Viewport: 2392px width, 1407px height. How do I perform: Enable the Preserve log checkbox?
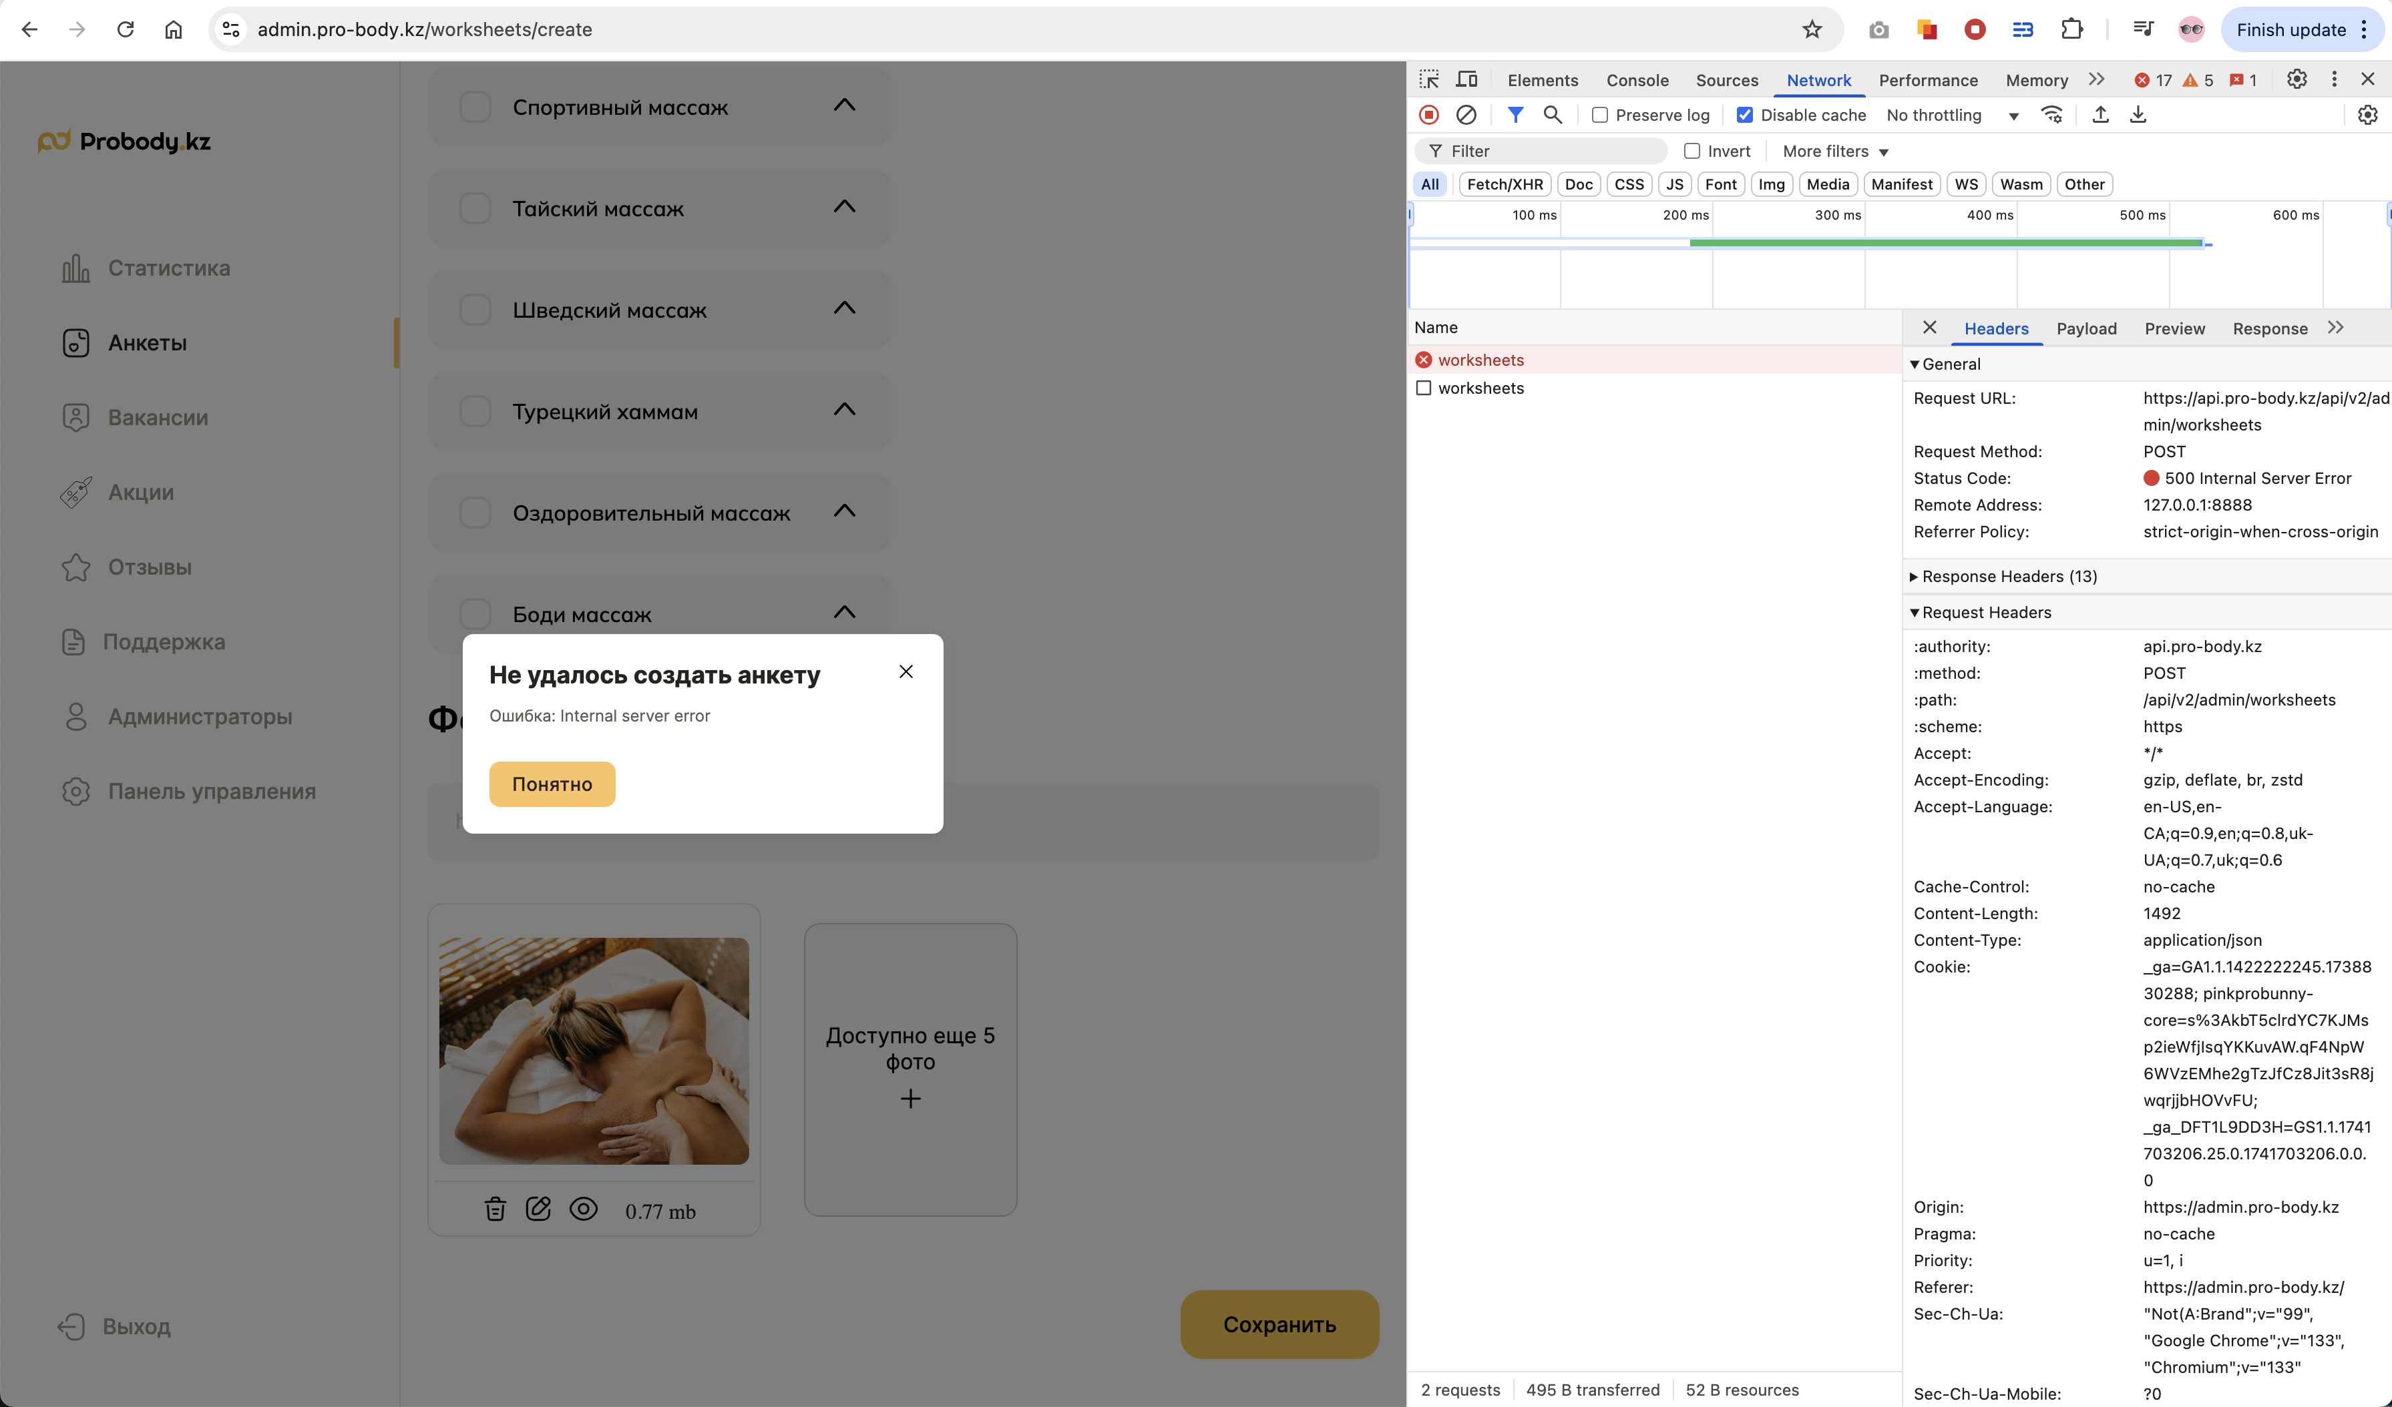(1601, 115)
